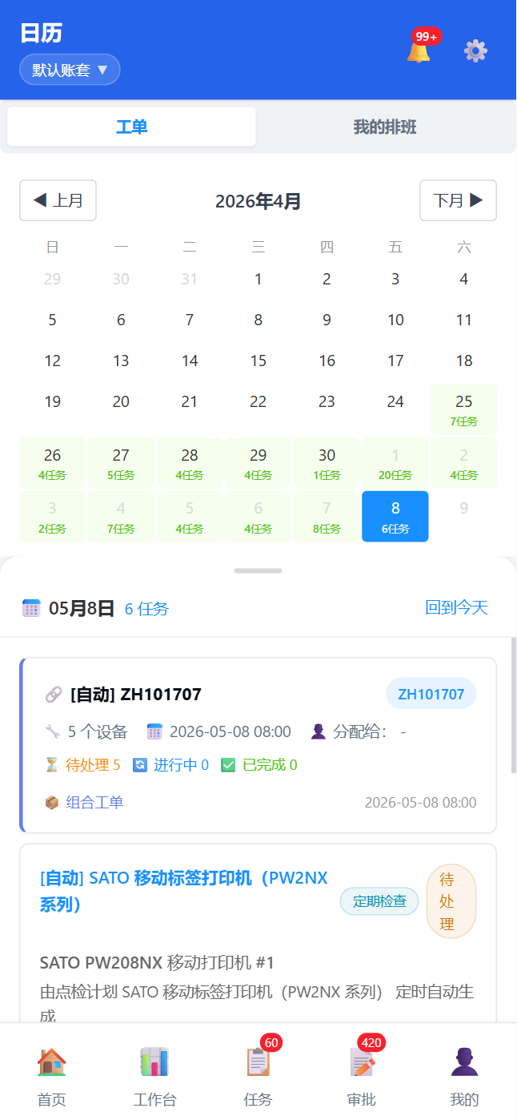Switch to the 工单 tab
This screenshot has width=517, height=1120.
pyautogui.click(x=132, y=127)
